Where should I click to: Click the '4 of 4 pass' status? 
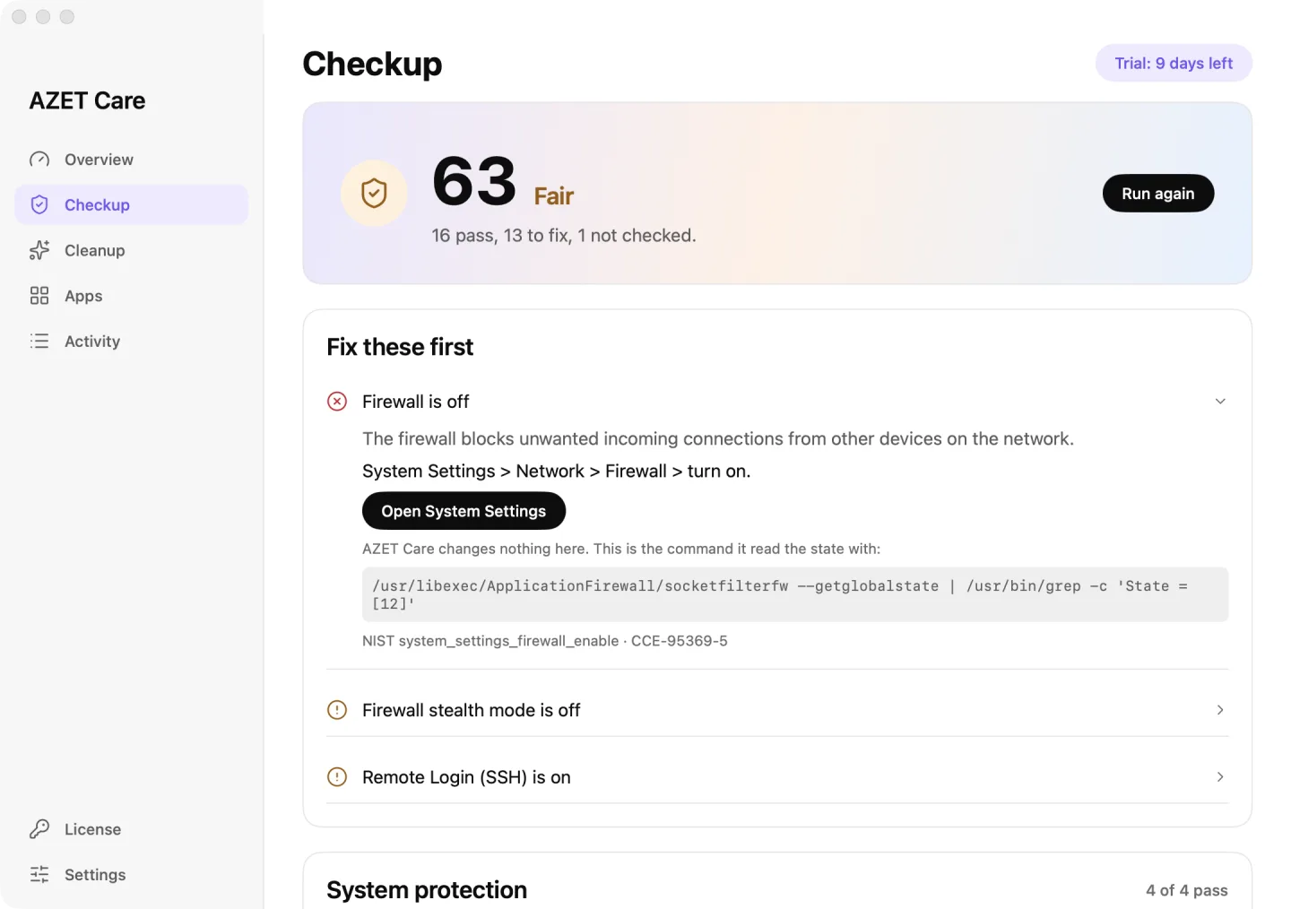[x=1187, y=890]
